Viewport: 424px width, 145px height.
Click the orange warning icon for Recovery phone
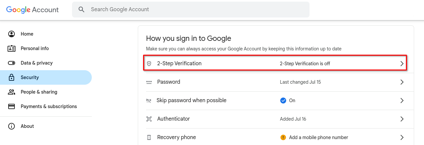pos(283,137)
